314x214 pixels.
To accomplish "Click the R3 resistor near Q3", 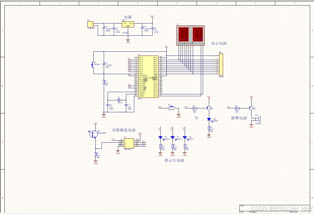I will (237, 108).
